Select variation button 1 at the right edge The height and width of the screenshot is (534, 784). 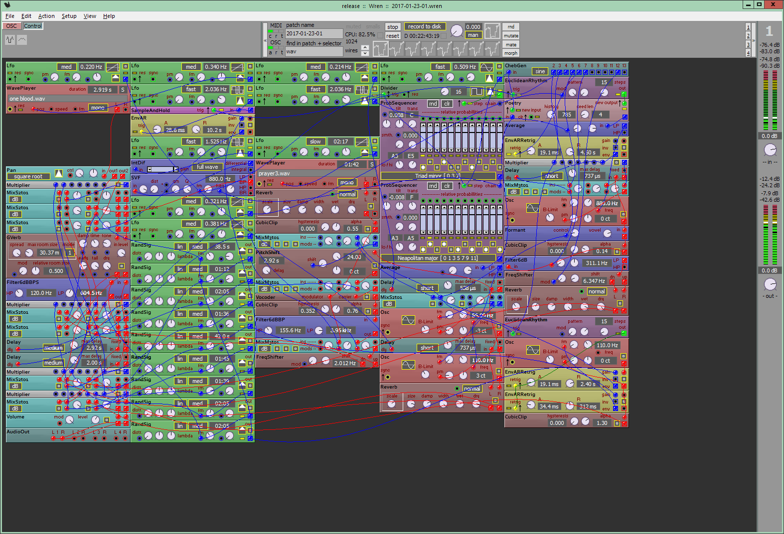click(748, 27)
